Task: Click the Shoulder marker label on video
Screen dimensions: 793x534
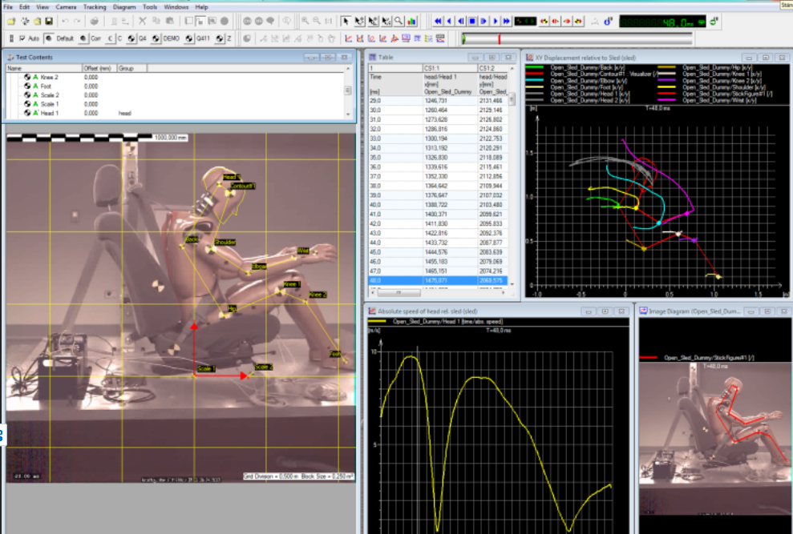Action: pyautogui.click(x=225, y=242)
